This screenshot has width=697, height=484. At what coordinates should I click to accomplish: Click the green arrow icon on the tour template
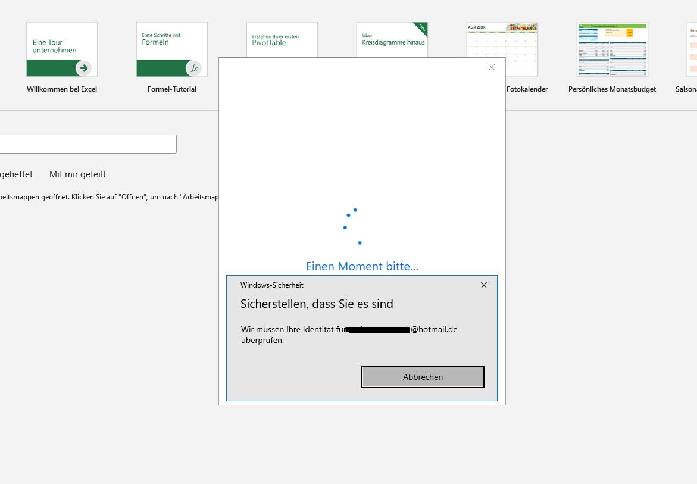[x=83, y=68]
